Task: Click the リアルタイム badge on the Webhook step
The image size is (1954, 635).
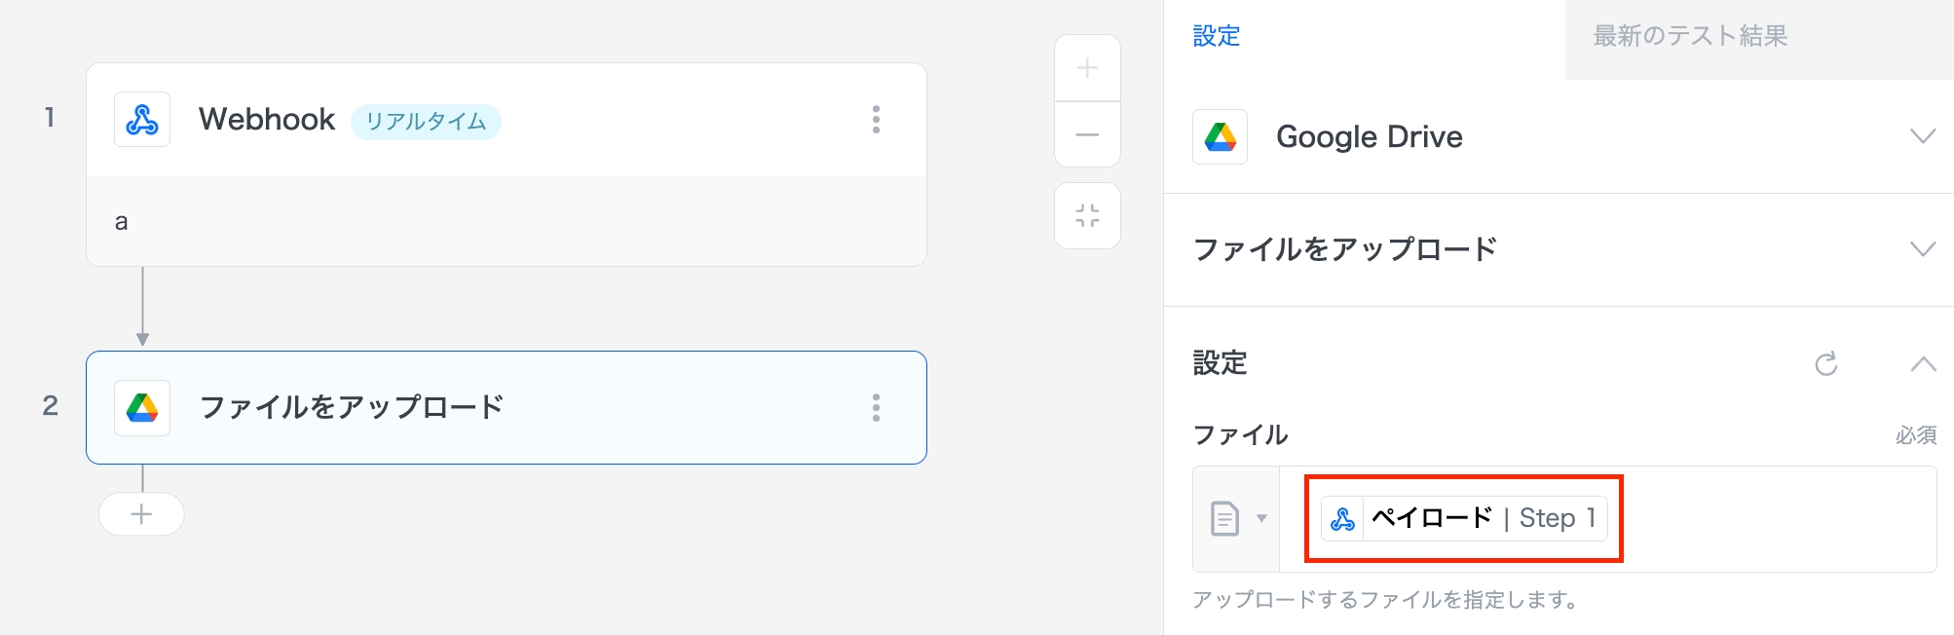Action: 426,121
